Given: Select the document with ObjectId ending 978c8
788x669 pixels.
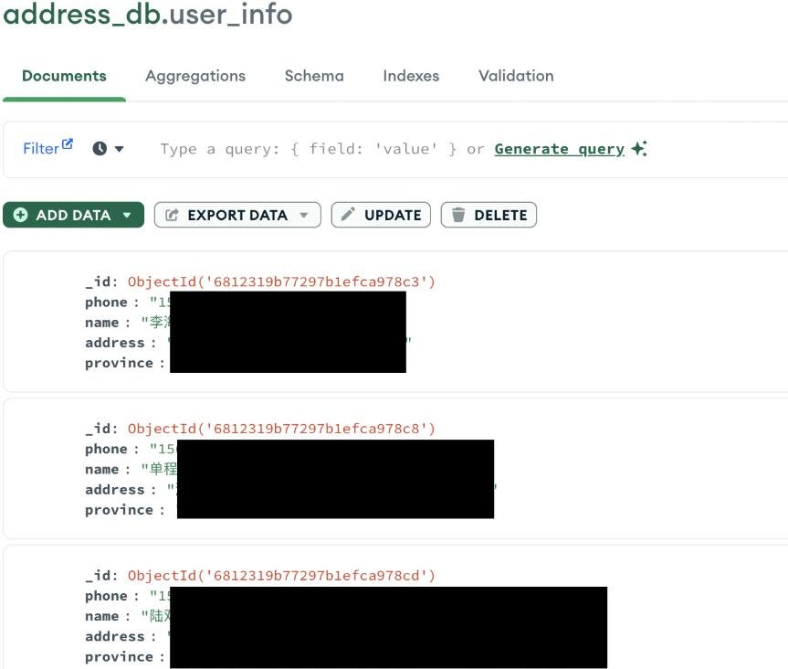Looking at the screenshot, I should tap(281, 429).
